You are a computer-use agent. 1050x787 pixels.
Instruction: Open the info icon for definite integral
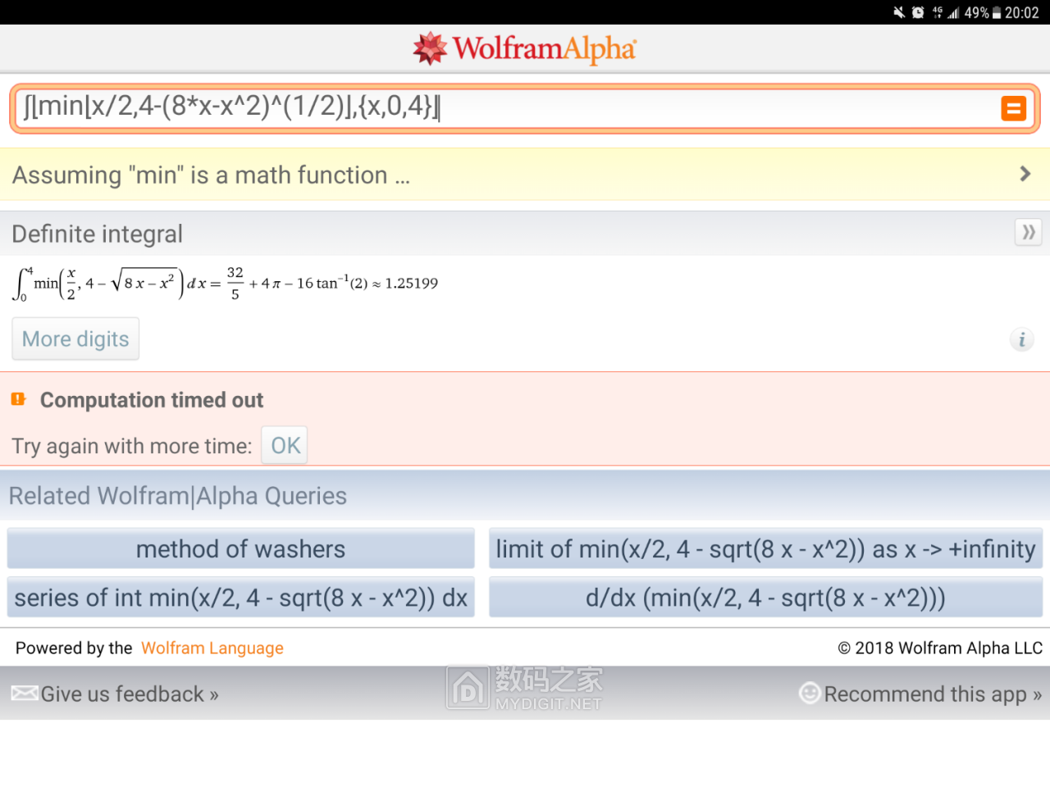click(1022, 339)
